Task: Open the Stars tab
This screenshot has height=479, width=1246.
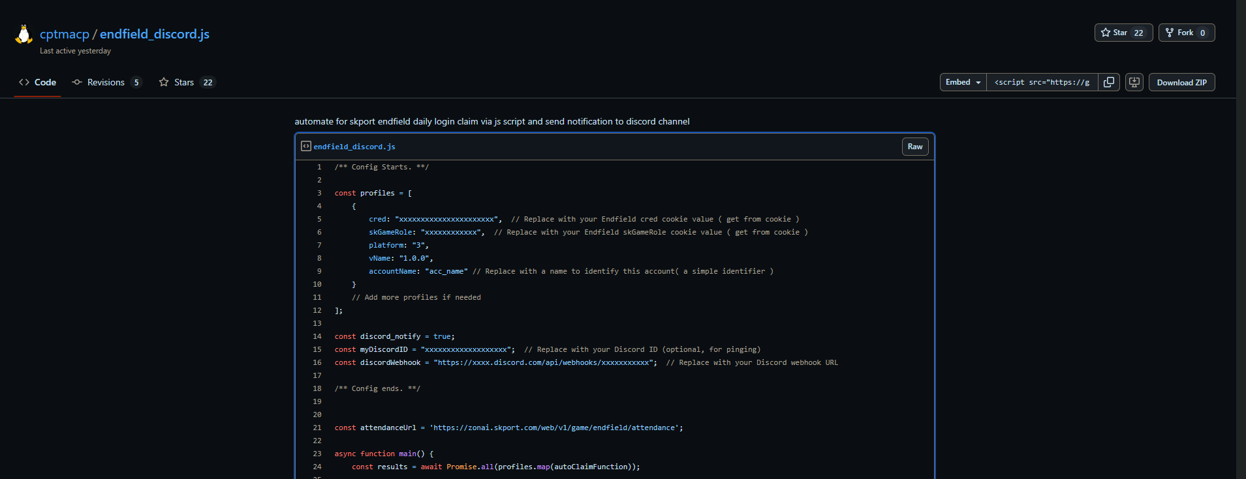Action: tap(186, 82)
